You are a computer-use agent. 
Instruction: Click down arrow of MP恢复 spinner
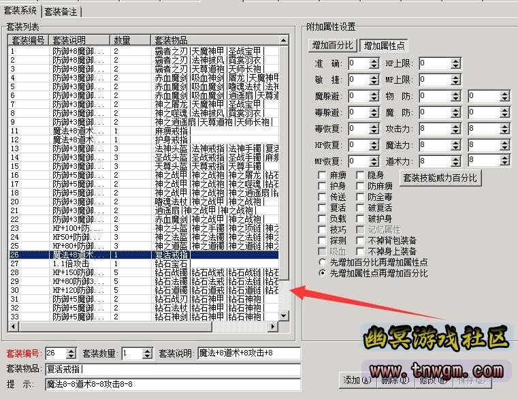(x=374, y=164)
